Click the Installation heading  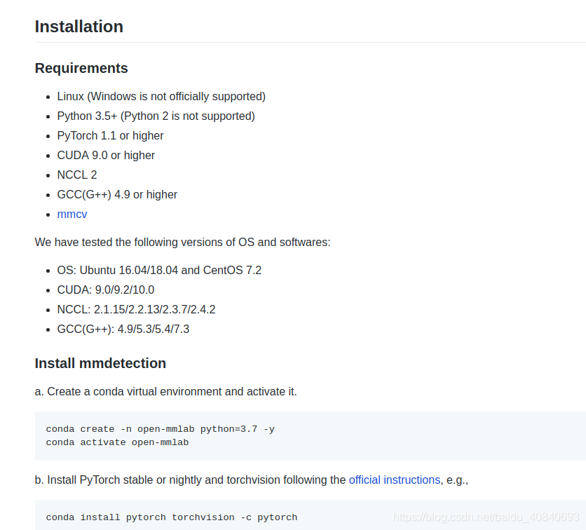click(79, 27)
